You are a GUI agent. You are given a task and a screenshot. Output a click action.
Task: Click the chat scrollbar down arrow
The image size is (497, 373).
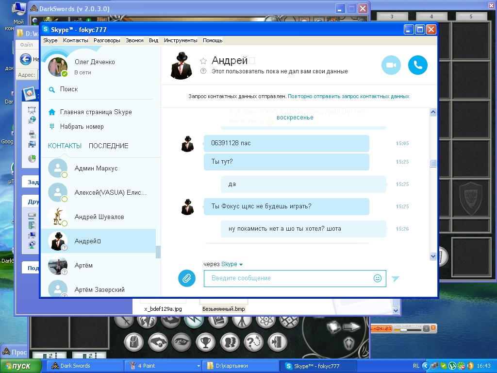433,256
